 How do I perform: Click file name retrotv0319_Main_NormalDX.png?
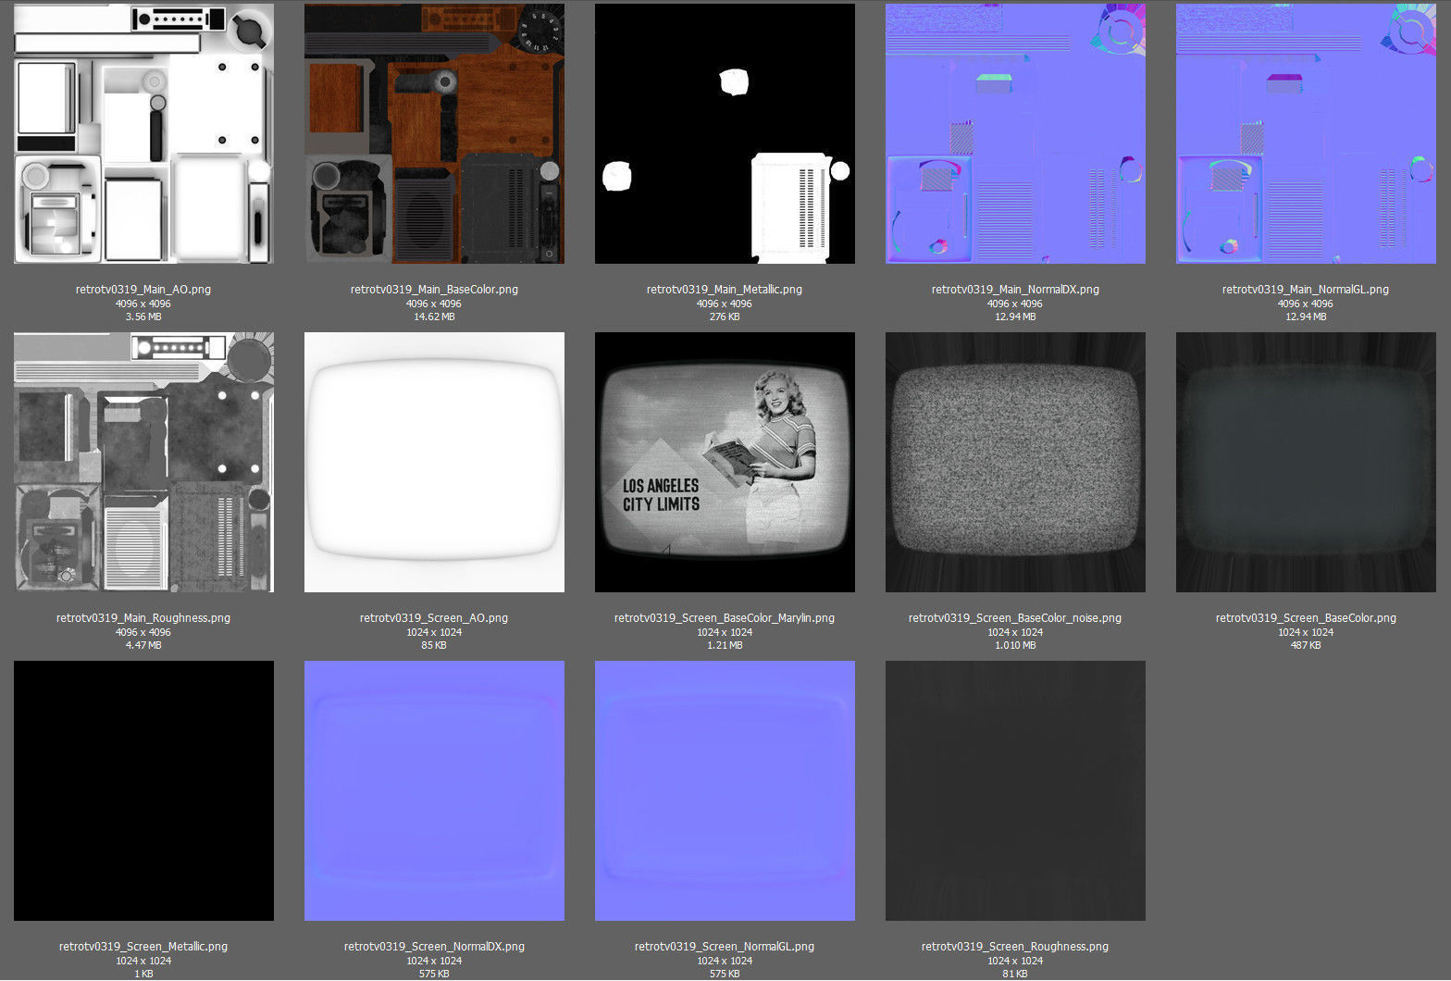(1015, 290)
